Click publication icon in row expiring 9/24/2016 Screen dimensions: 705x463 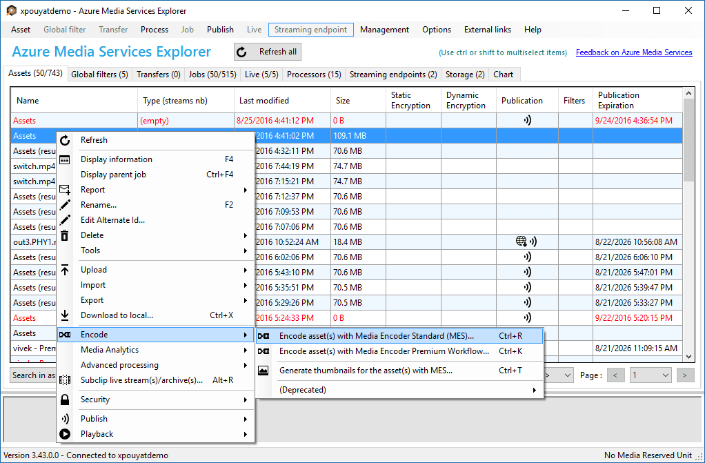[x=528, y=120]
